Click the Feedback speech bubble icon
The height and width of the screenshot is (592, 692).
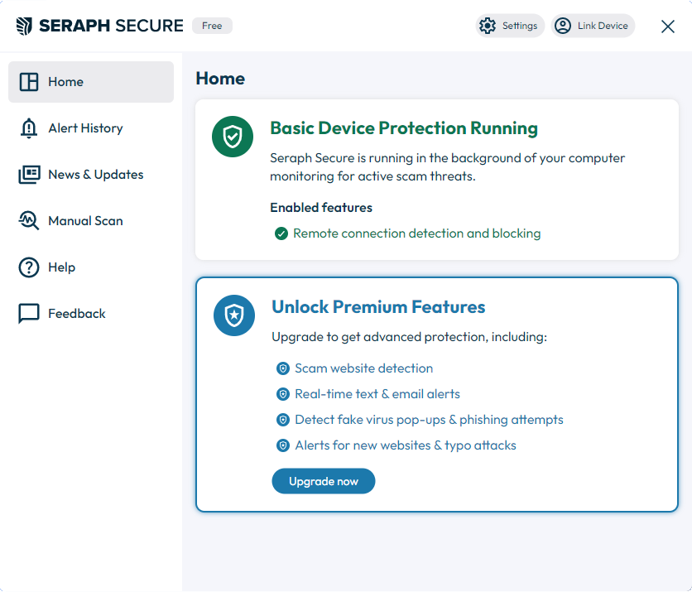[x=29, y=314]
